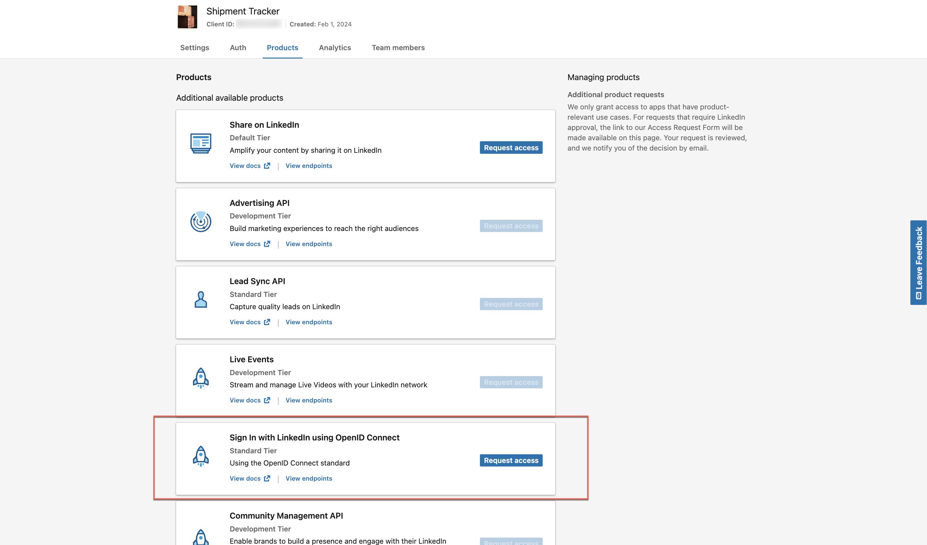Click the Community Management API title
This screenshot has height=545, width=927.
point(286,516)
